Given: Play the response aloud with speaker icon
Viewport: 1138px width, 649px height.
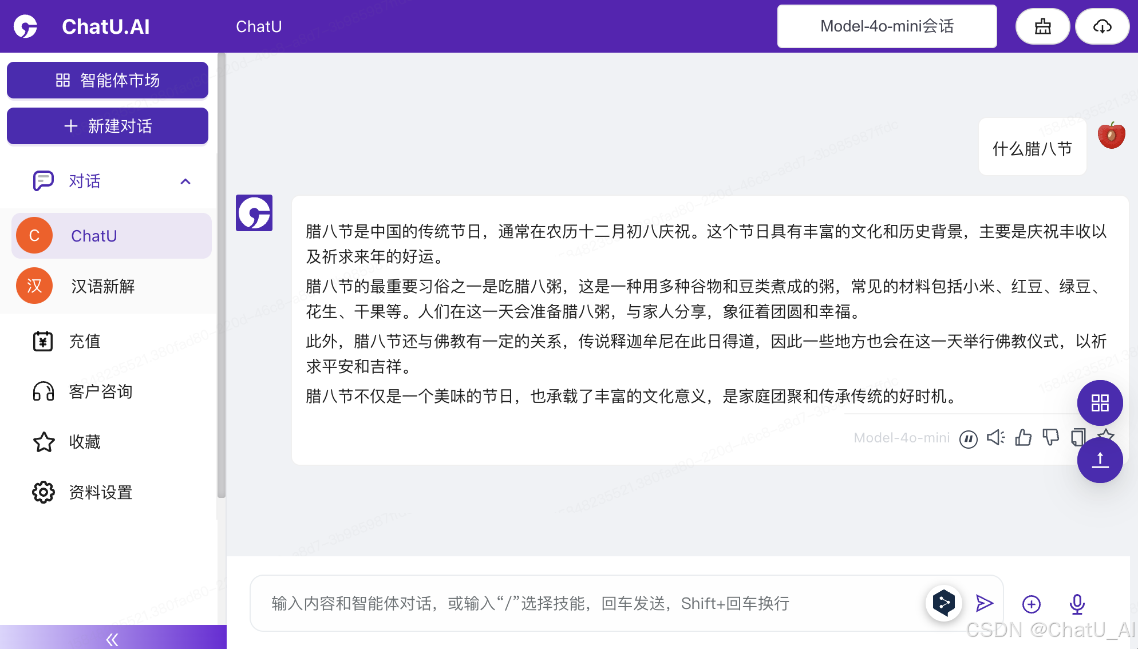Looking at the screenshot, I should (x=995, y=438).
